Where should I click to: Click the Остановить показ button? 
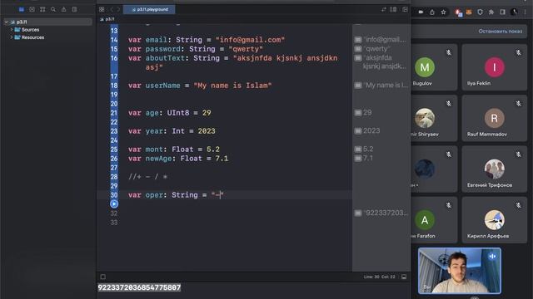(500, 32)
